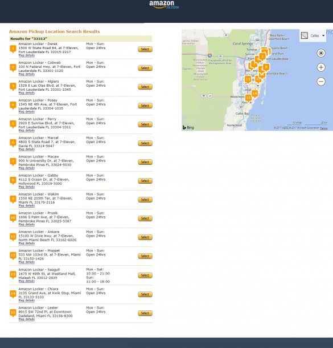This screenshot has width=333, height=348.
Task: Click orange marker 8 beside Locker Gabby
Action: coord(13,181)
